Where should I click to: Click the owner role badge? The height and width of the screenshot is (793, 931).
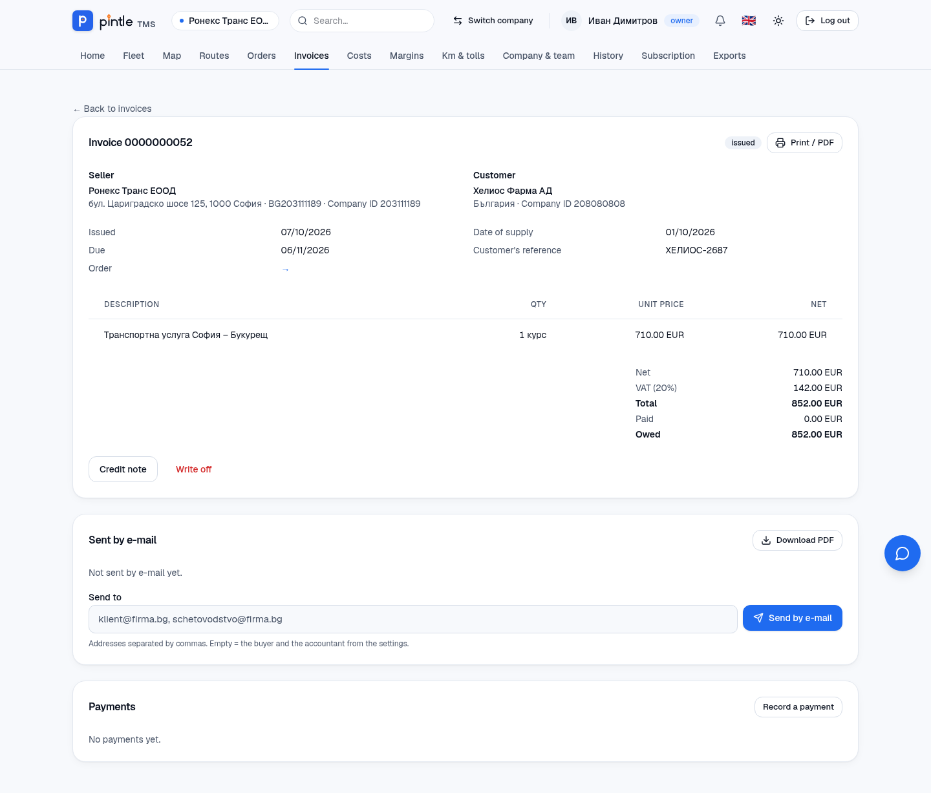pyautogui.click(x=681, y=21)
